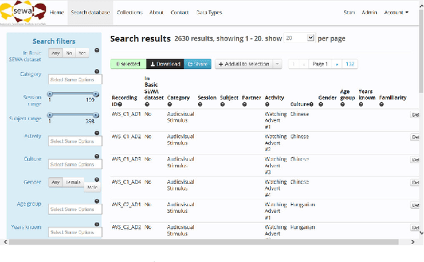Click Add all to selection button
The width and height of the screenshot is (424, 262).
[x=244, y=64]
